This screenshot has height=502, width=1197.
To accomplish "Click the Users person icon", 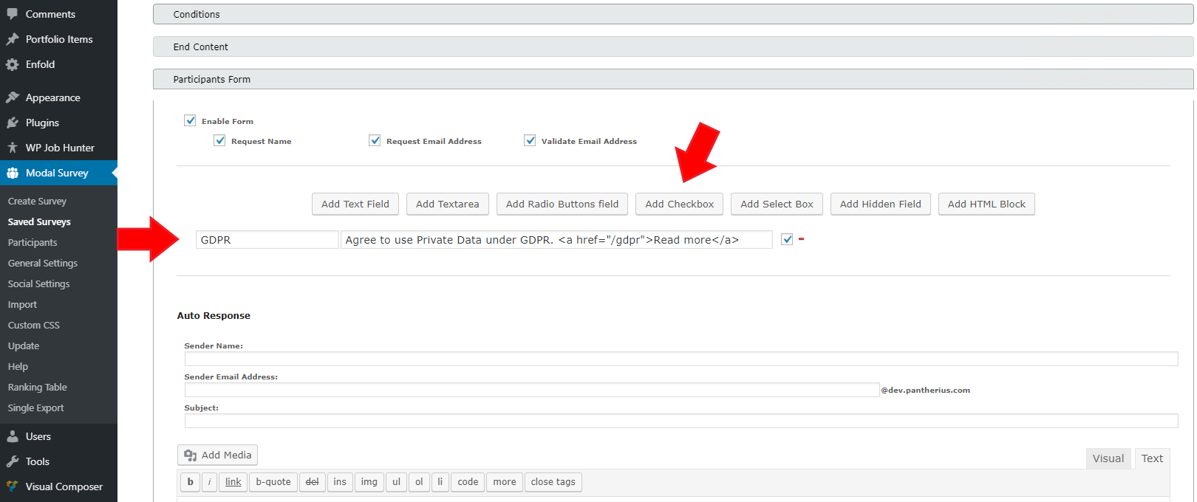I will [x=13, y=436].
